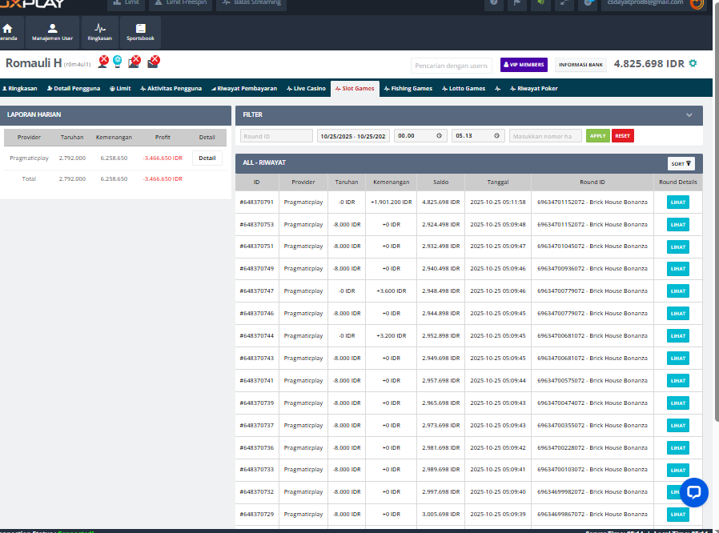Click the flag icon in top bar

pyautogui.click(x=517, y=2)
